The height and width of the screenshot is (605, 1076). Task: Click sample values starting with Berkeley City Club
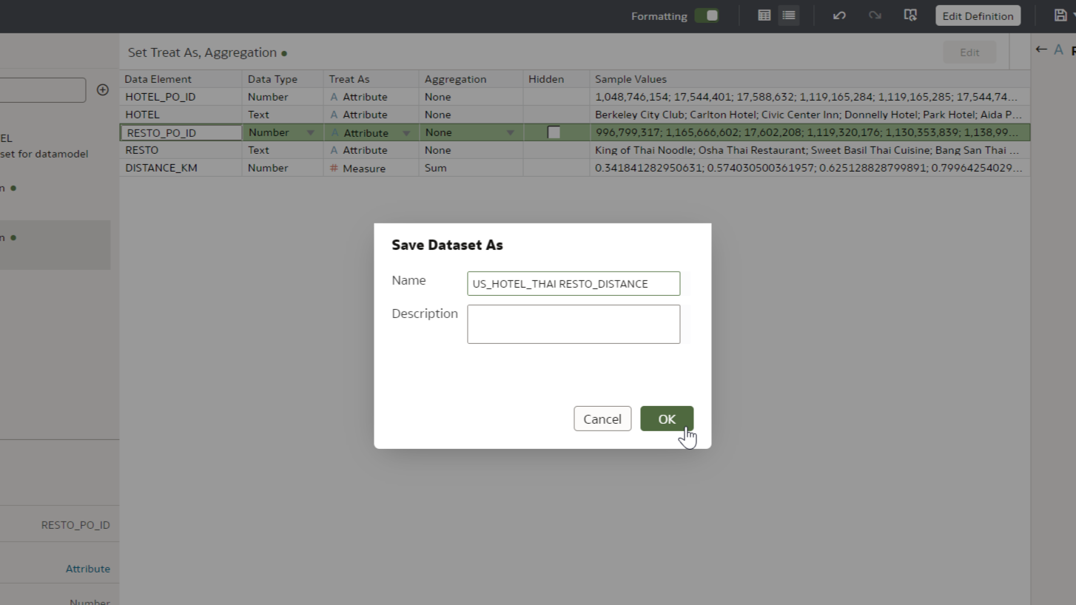(808, 115)
